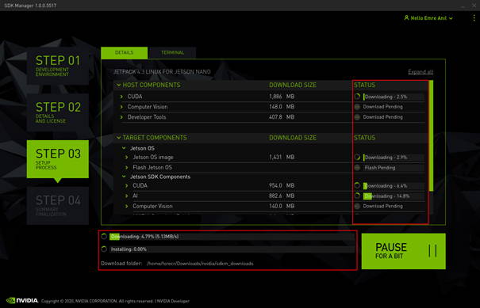
Task: Select the DETAILS tab
Action: click(x=124, y=52)
